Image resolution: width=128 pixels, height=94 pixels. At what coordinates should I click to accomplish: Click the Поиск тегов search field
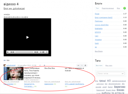(111, 74)
